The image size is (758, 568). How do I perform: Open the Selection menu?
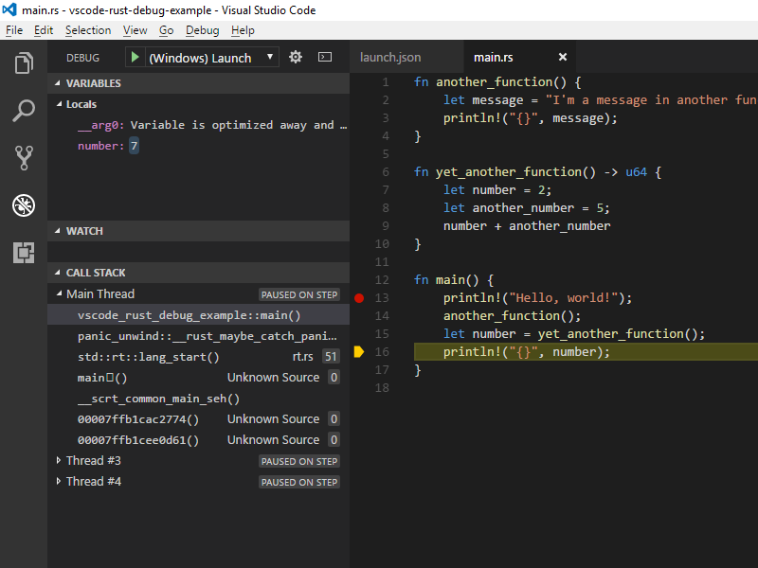tap(88, 30)
